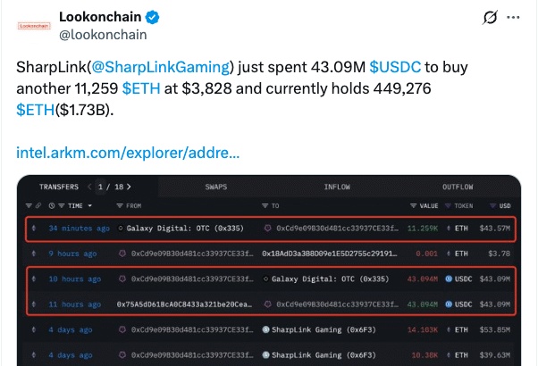Go to previous transfers page arrow
538x366 pixels.
tap(88, 187)
